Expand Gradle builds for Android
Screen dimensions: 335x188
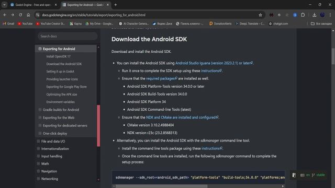(40, 110)
